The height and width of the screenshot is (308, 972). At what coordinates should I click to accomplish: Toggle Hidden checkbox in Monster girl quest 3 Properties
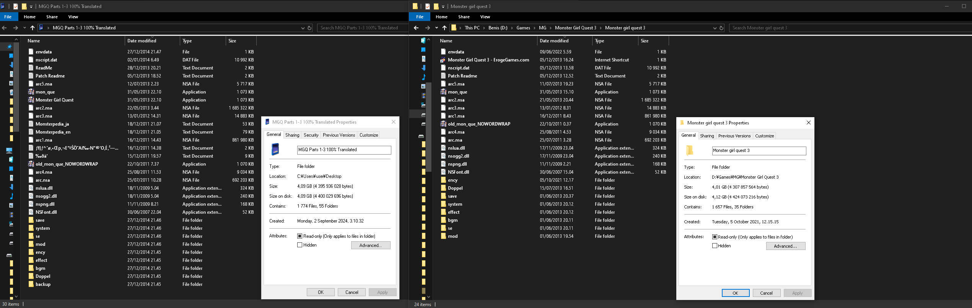pos(715,246)
